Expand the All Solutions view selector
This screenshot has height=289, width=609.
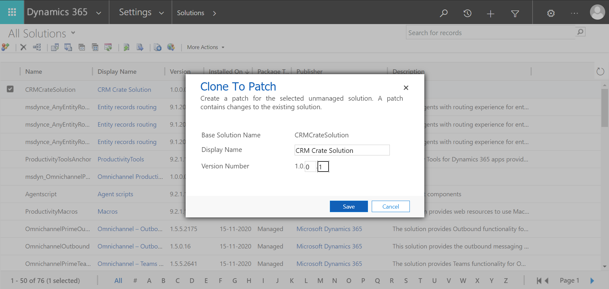pyautogui.click(x=73, y=33)
